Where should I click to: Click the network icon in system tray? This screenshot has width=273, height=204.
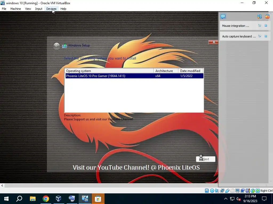tap(232, 199)
